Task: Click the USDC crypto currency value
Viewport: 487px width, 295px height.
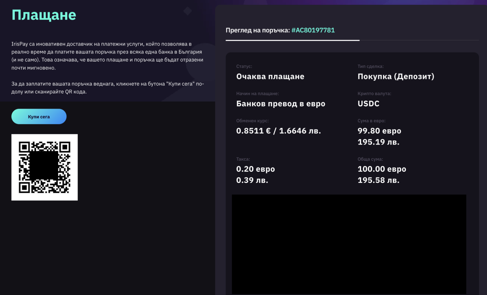Action: (x=368, y=104)
